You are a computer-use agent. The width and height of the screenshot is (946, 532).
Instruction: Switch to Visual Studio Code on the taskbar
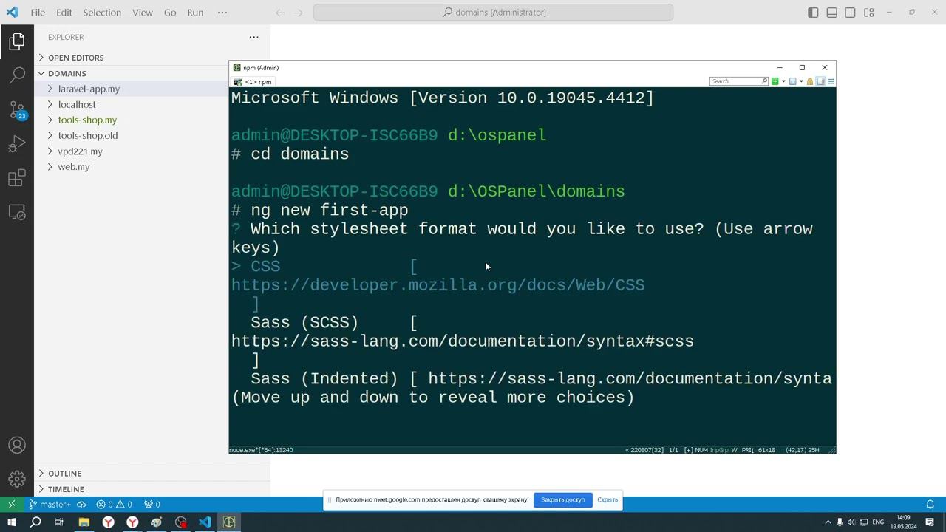tap(205, 522)
